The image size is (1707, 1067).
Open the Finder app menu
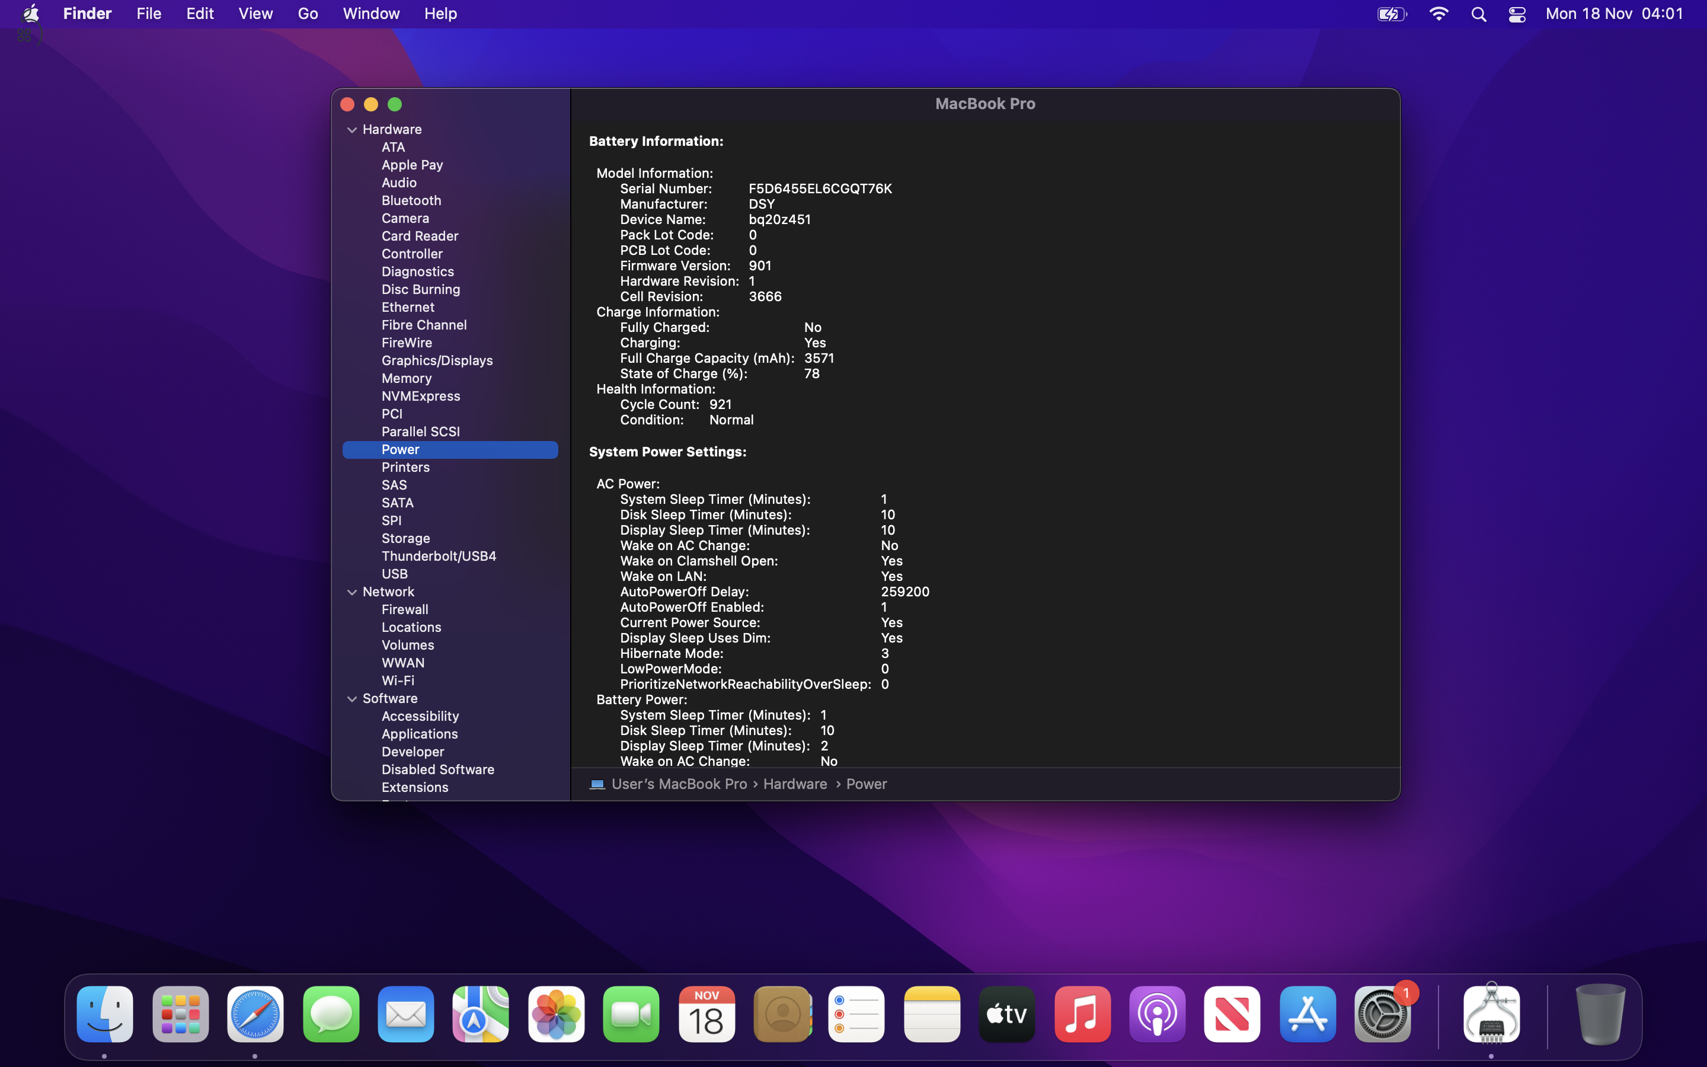pyautogui.click(x=88, y=14)
